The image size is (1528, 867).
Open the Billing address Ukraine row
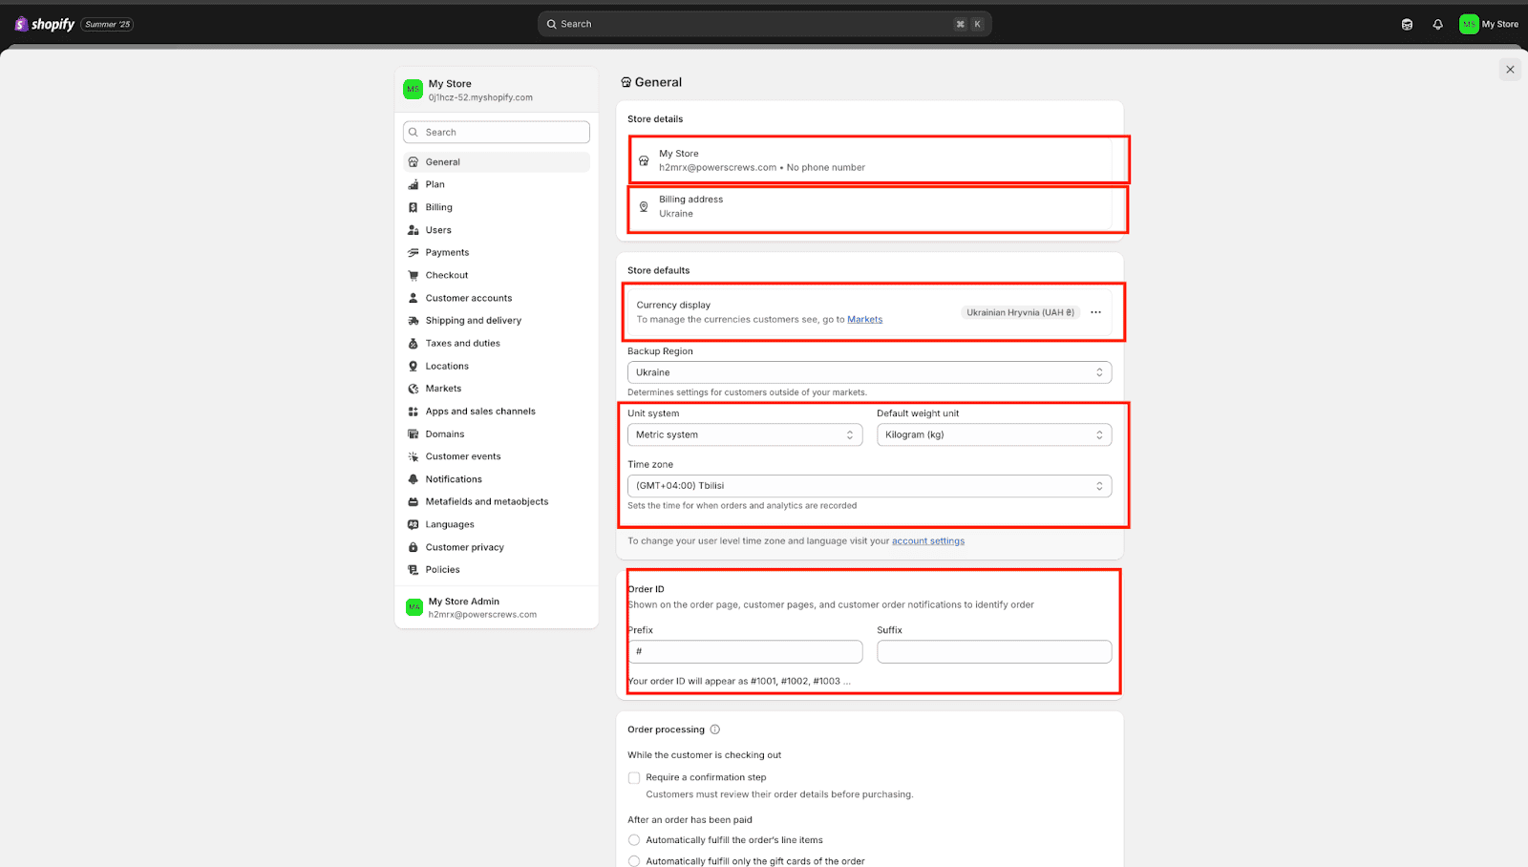[x=869, y=206]
